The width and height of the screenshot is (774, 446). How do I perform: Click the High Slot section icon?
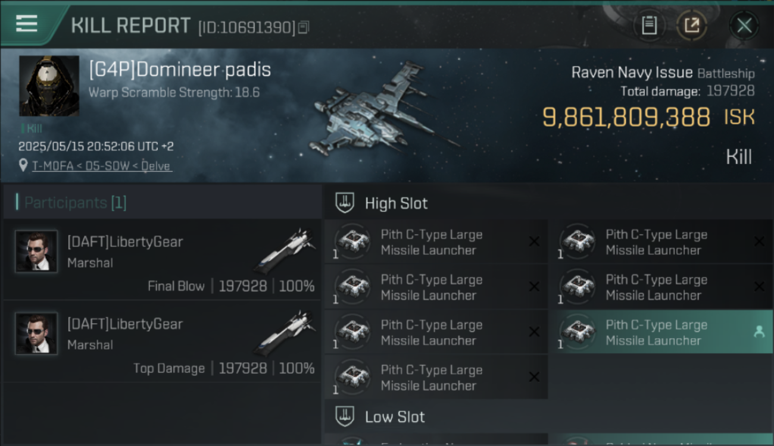(345, 203)
